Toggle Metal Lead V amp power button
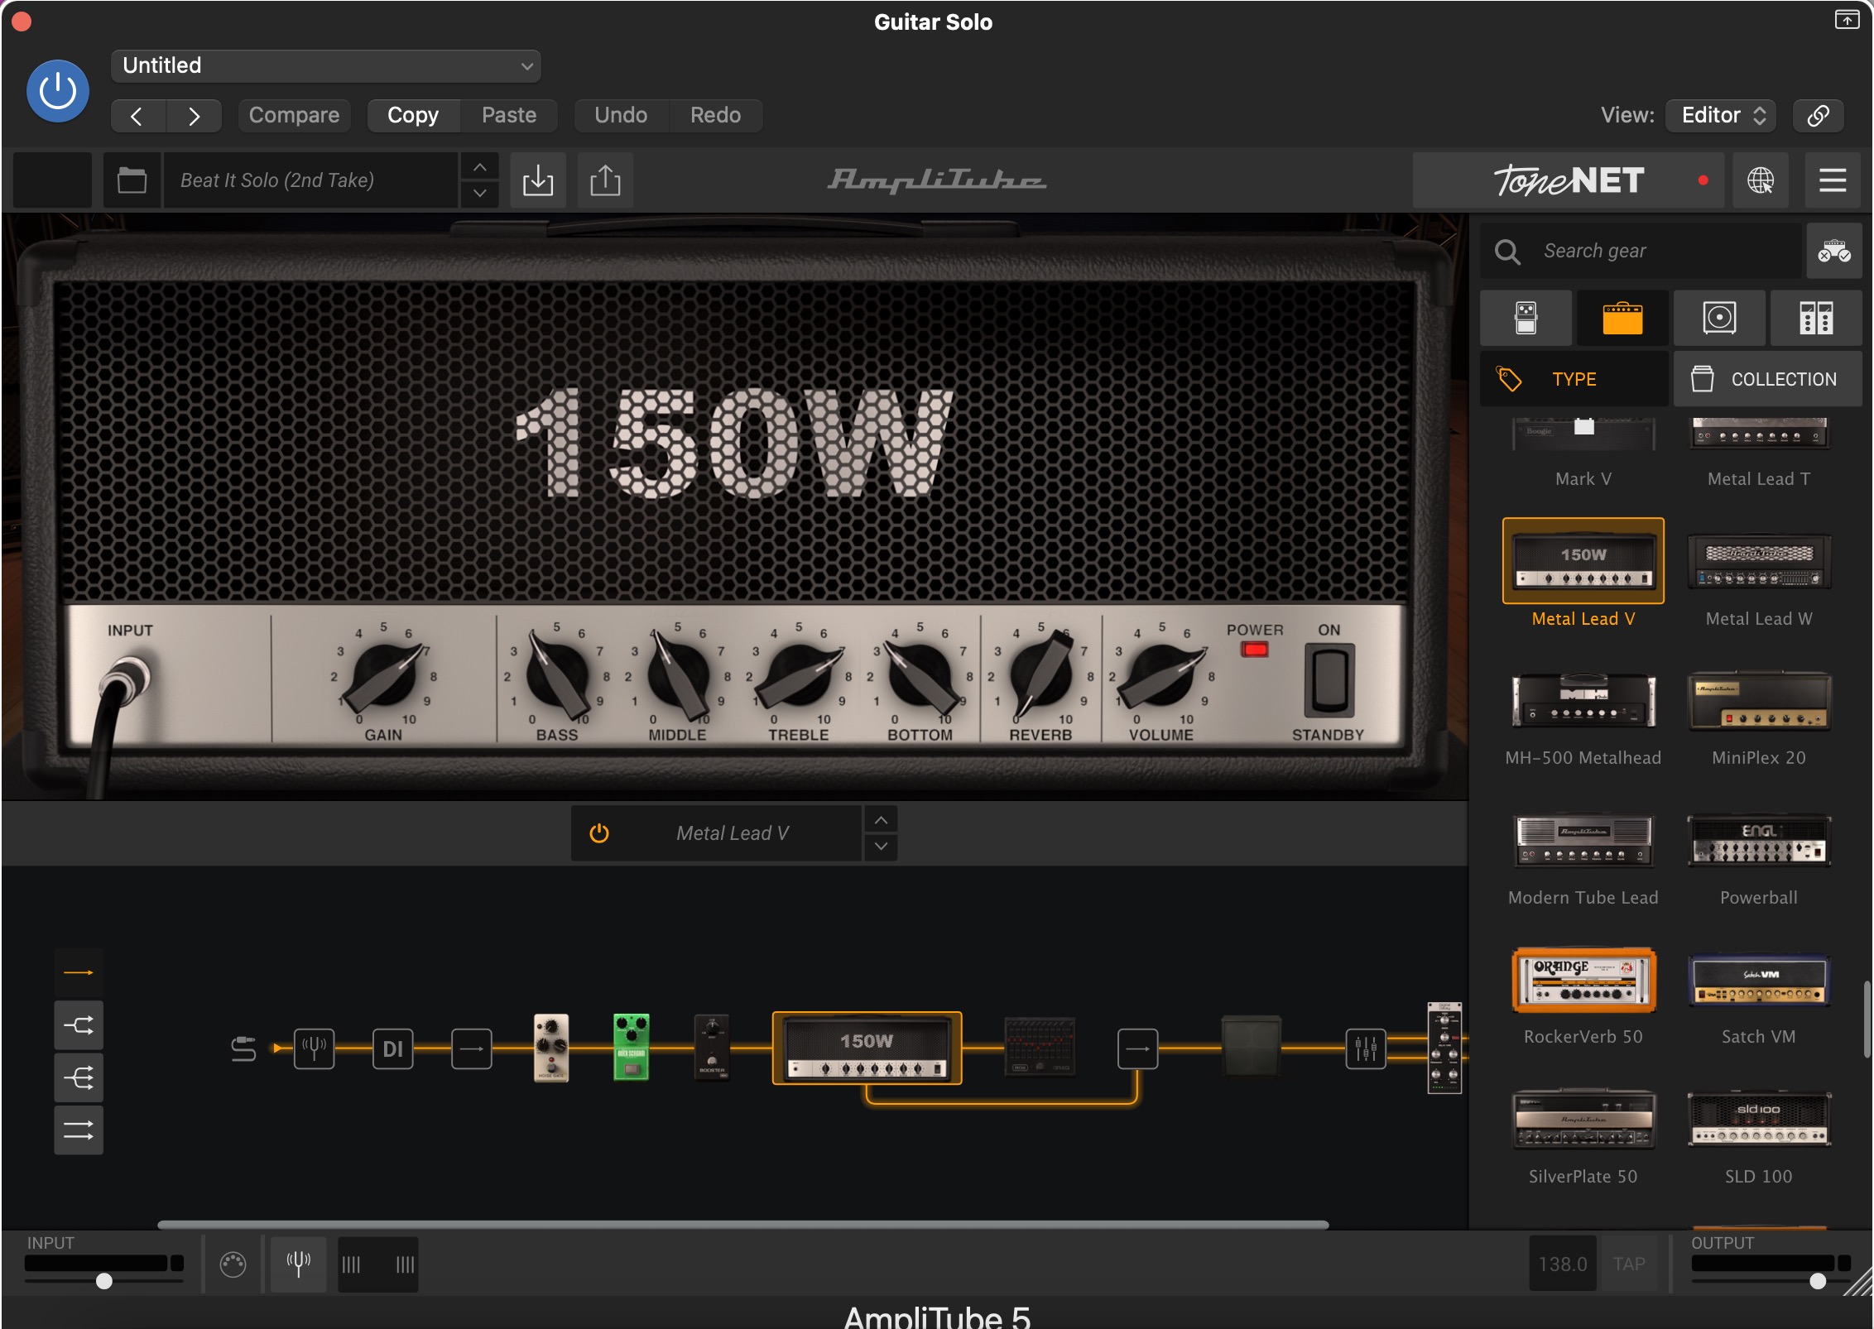 coord(599,833)
